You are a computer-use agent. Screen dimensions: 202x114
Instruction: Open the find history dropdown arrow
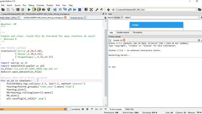click(x=69, y=109)
